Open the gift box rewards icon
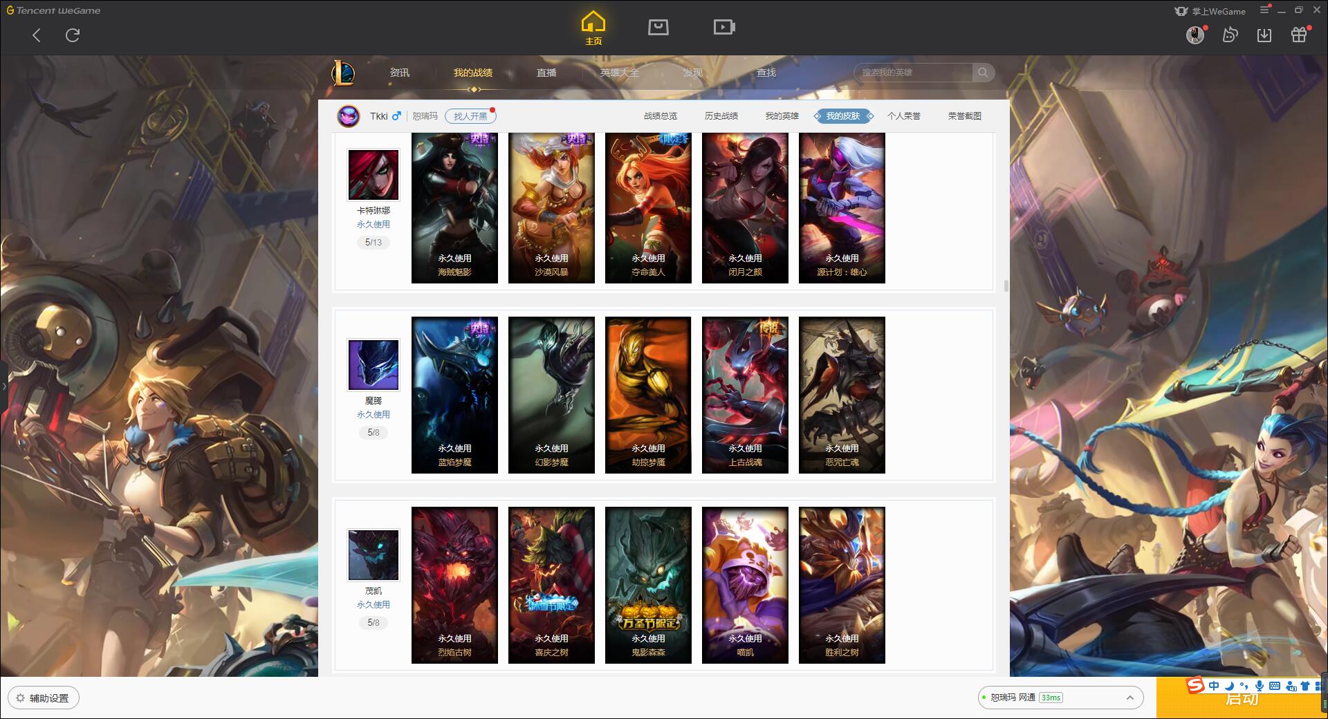 point(1300,35)
